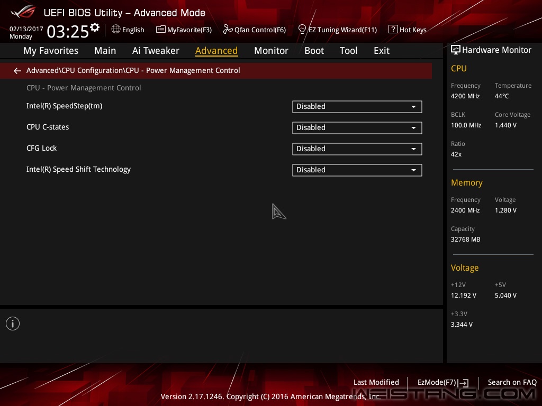The height and width of the screenshot is (406, 542).
Task: Open the Tool tab
Action: pos(348,51)
